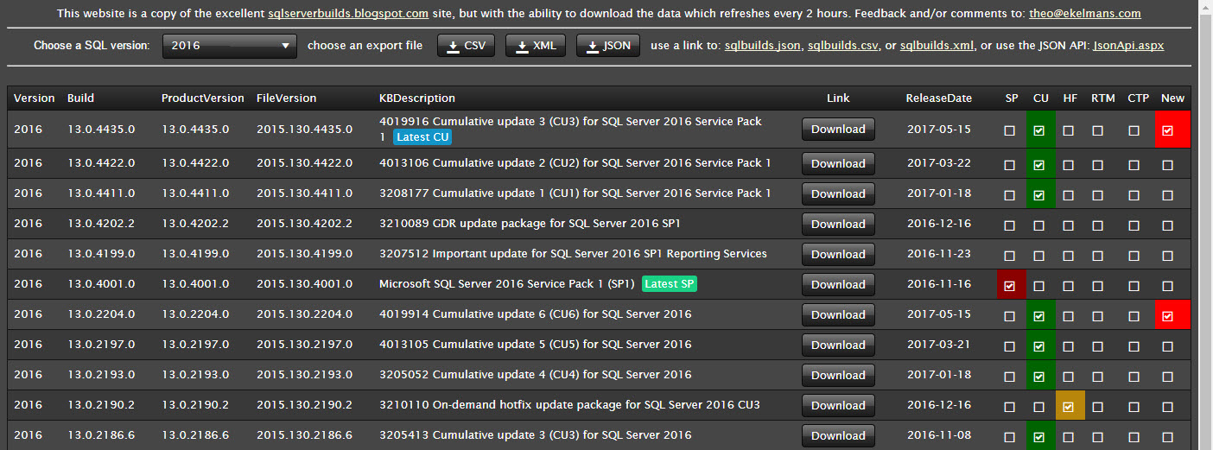Screen dimensions: 1213x450
Task: Download build 13.0.4411.0
Action: [838, 193]
